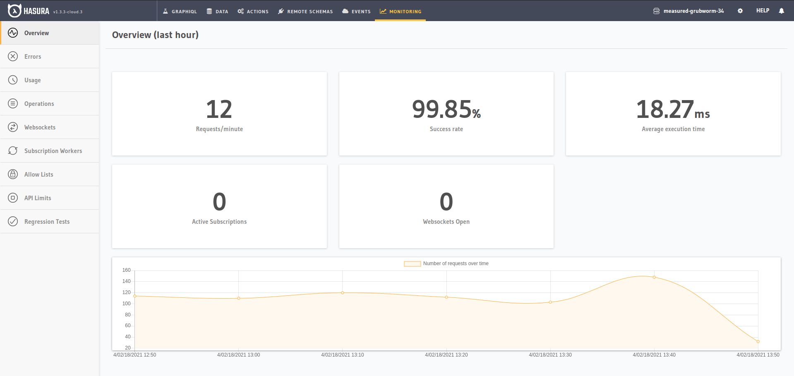Click the Allow Lists lock icon
The height and width of the screenshot is (376, 794).
tap(13, 174)
